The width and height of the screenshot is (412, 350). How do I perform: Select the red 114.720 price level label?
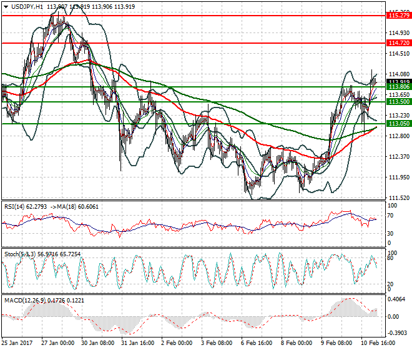(x=399, y=43)
